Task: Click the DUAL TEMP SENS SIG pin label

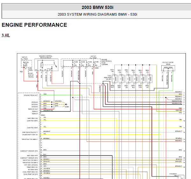Action: point(30,172)
